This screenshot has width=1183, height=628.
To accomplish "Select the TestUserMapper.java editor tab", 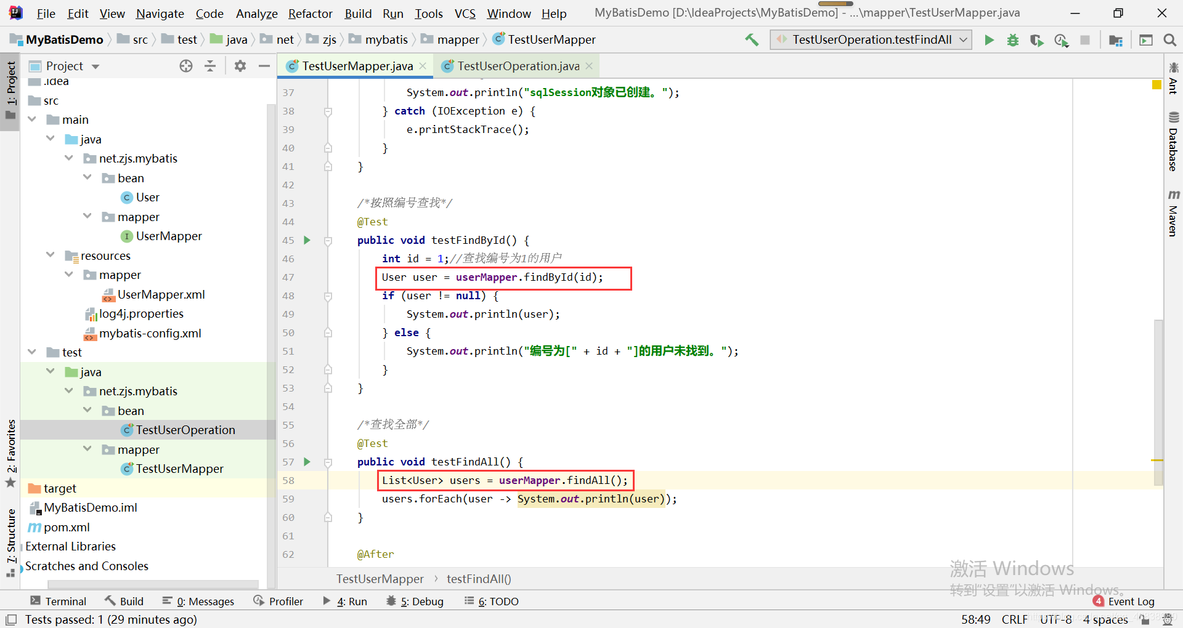I will pyautogui.click(x=356, y=66).
